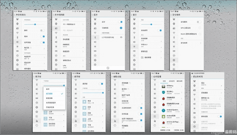
Task: Uncheck the 可被发现 discoverable checkbox
Action: pyautogui.click(x=121, y=28)
